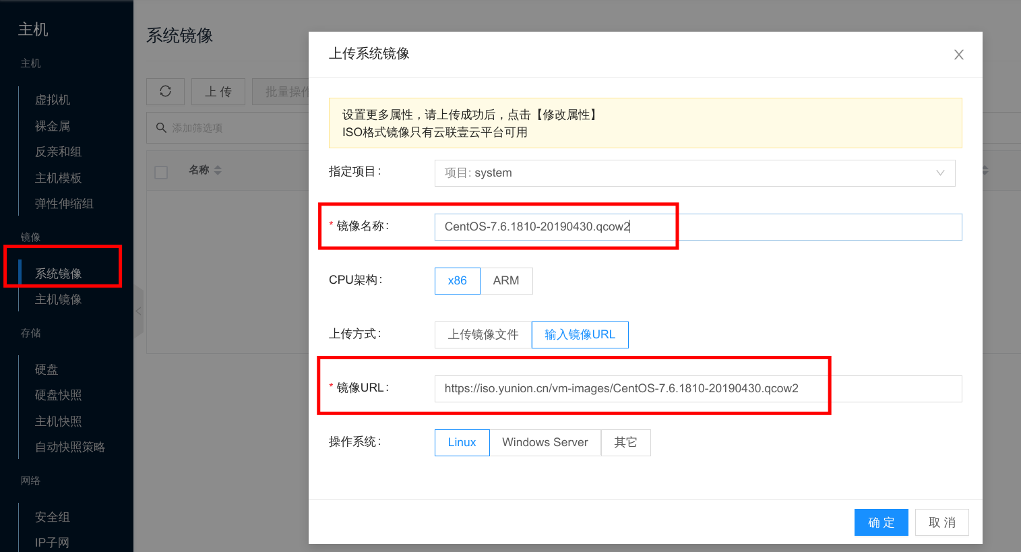Screen dimensions: 1021x552
Task: Select x86 CPU architecture
Action: [457, 281]
